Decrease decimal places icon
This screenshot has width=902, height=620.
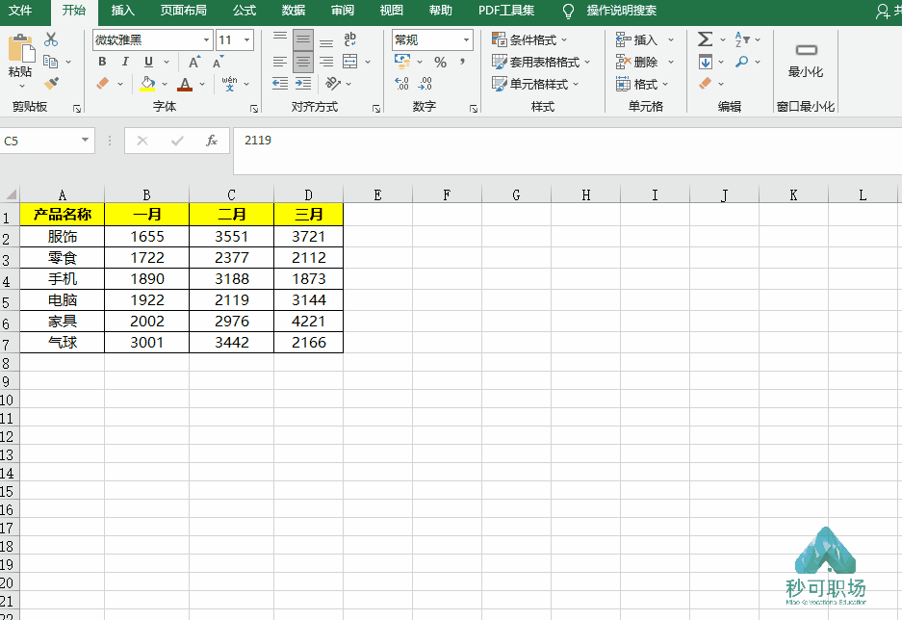[x=425, y=84]
